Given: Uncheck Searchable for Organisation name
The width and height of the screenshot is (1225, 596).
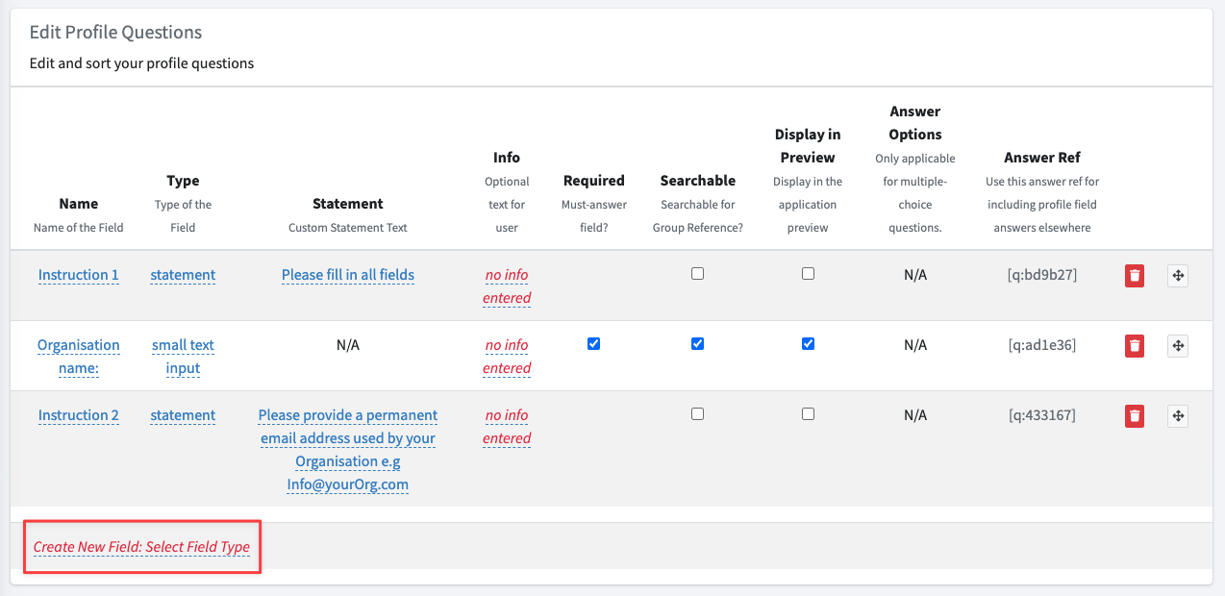Looking at the screenshot, I should point(697,344).
